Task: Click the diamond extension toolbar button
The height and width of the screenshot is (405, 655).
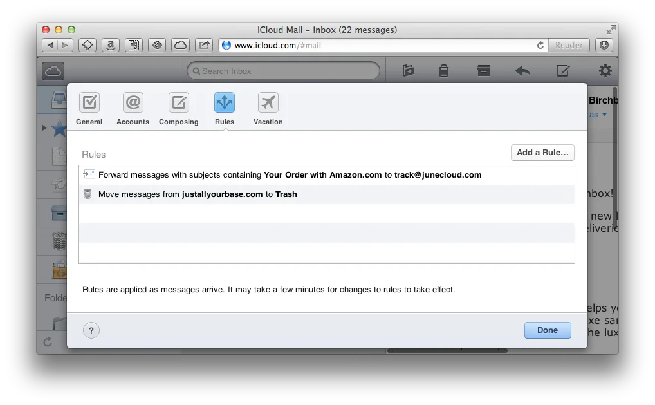Action: 88,45
